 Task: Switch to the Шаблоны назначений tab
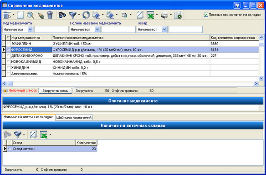coord(74,117)
